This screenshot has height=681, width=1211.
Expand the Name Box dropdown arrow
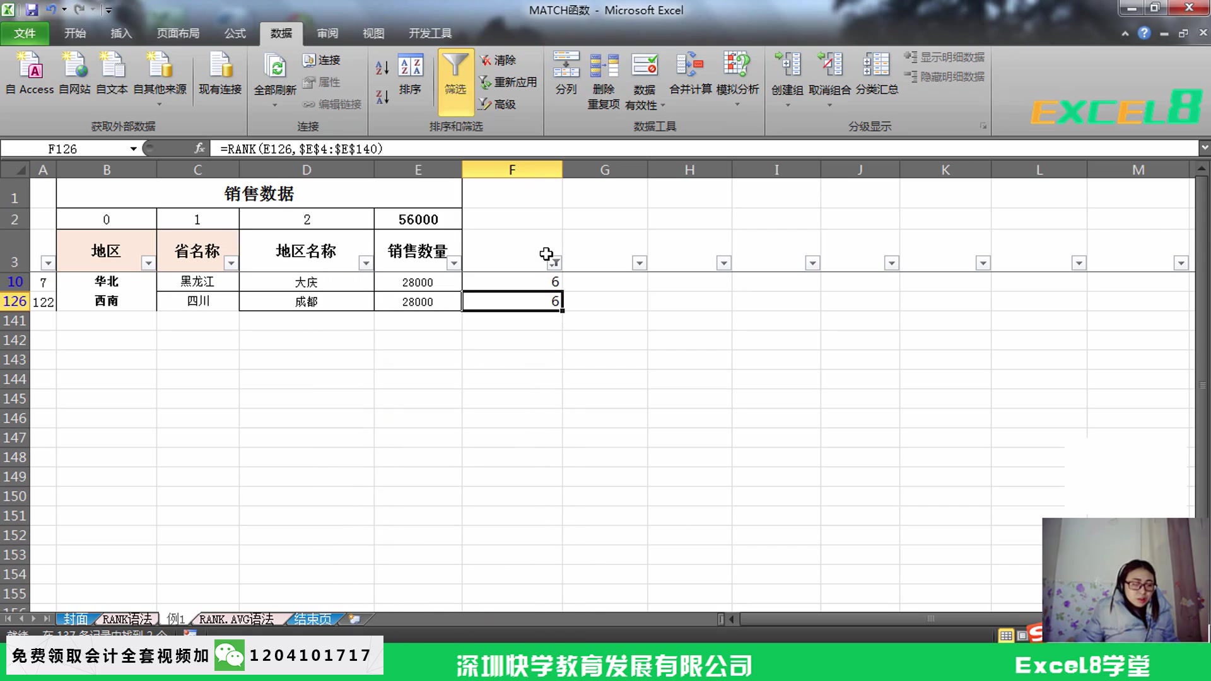tap(133, 149)
